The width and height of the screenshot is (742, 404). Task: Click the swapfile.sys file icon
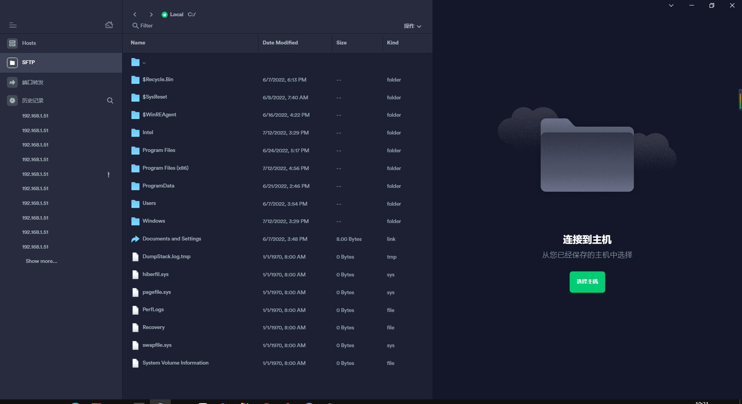click(135, 345)
